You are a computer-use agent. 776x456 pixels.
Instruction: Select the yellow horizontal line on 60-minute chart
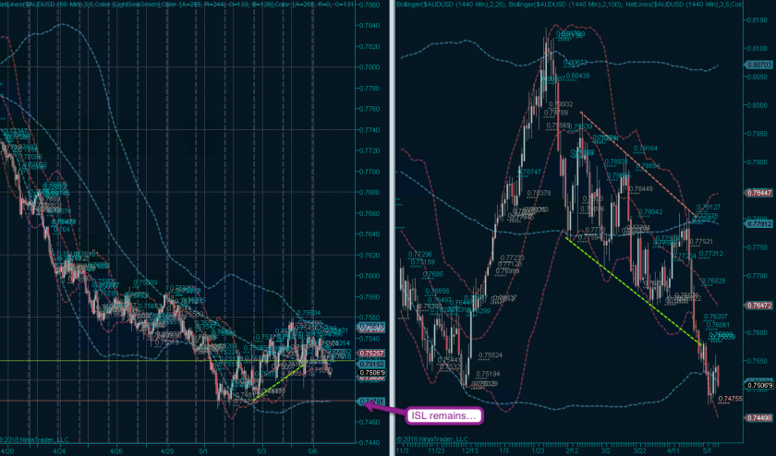point(177,361)
